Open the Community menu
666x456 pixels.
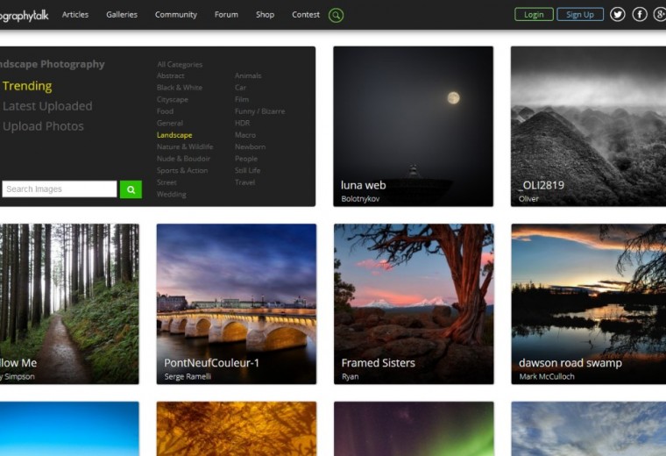point(176,14)
